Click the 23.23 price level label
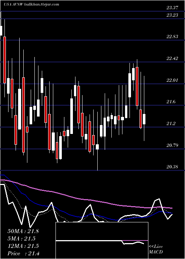 pyautogui.click(x=172, y=15)
